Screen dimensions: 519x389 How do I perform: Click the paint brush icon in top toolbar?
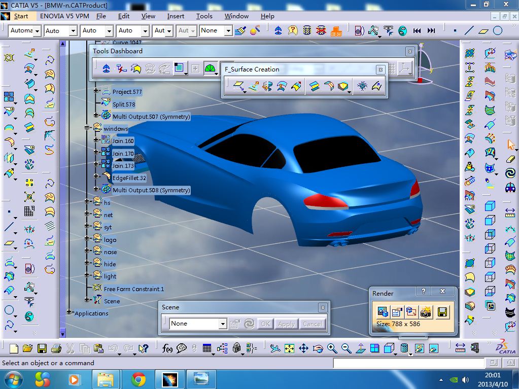click(240, 31)
